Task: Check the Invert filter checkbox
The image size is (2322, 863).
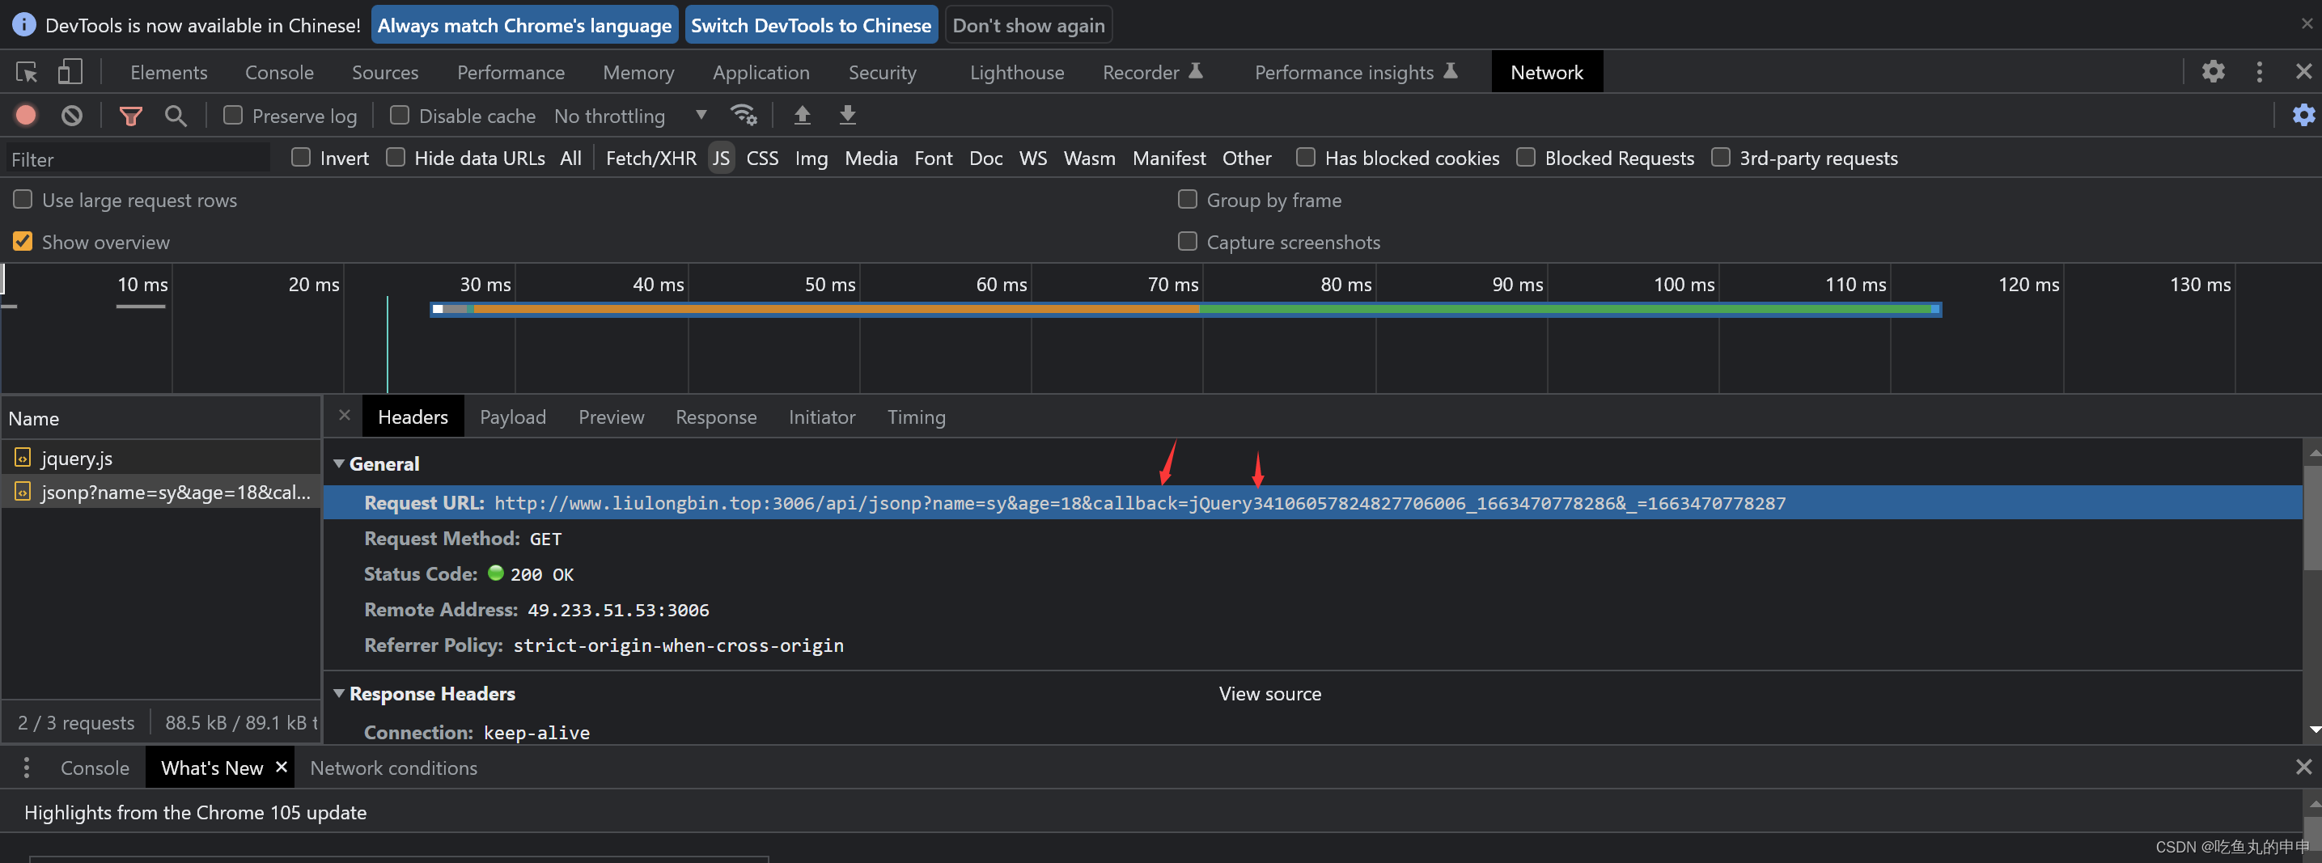Action: (x=301, y=158)
